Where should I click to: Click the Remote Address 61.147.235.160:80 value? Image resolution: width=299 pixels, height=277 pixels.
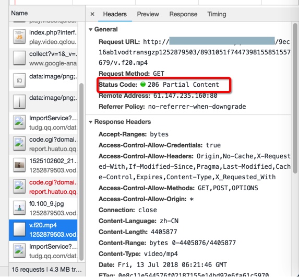pyautogui.click(x=185, y=96)
